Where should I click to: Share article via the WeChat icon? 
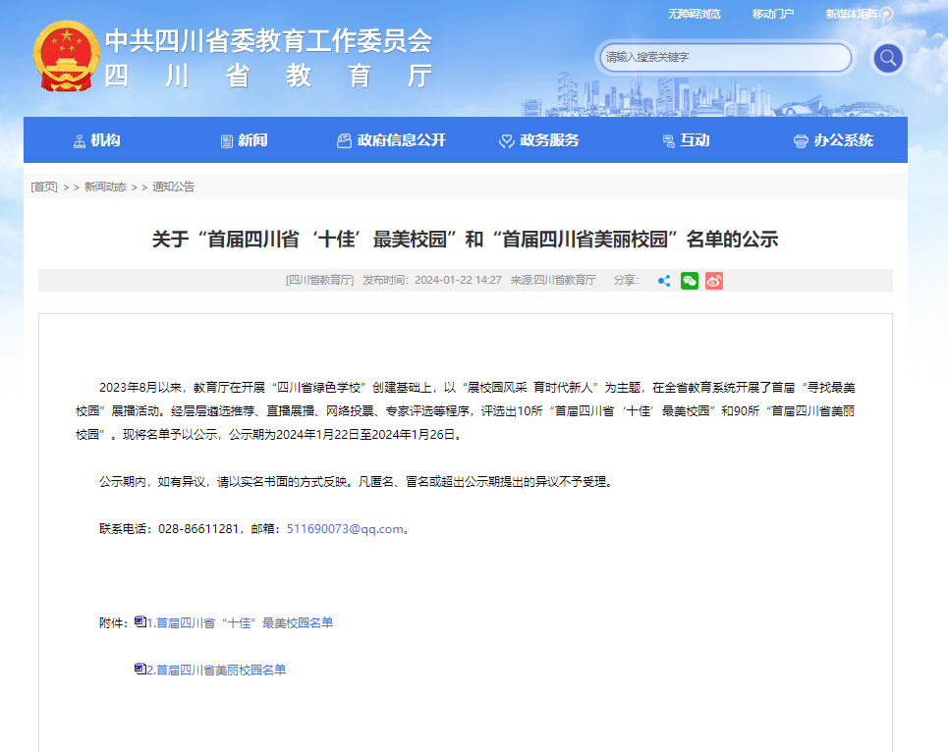690,281
